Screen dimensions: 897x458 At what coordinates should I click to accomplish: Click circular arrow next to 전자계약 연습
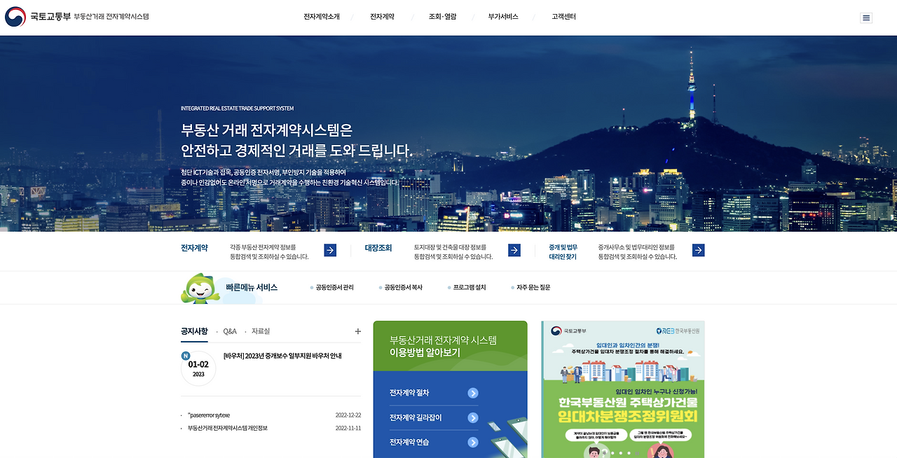tap(472, 442)
